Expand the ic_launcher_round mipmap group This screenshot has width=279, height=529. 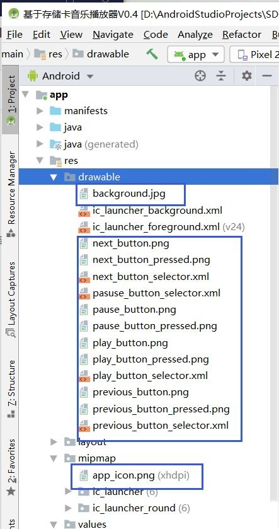click(x=68, y=508)
